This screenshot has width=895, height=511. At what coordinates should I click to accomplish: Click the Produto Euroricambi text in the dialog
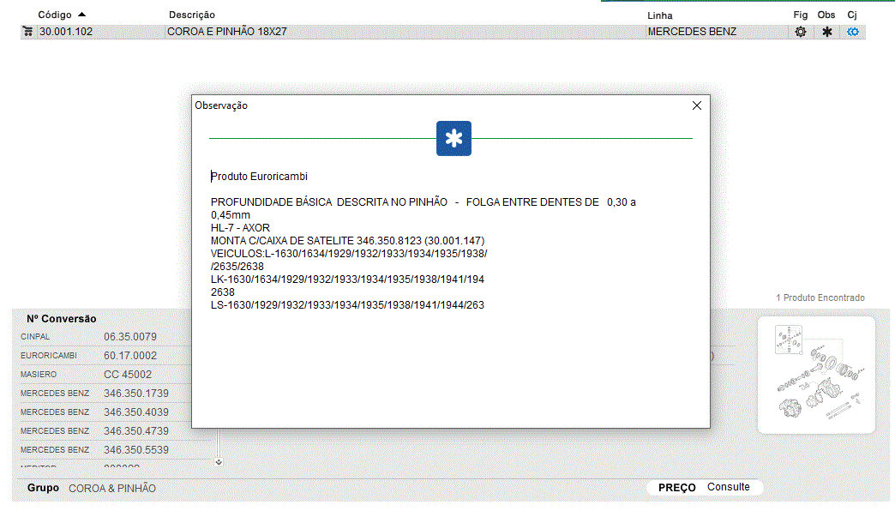pos(260,177)
